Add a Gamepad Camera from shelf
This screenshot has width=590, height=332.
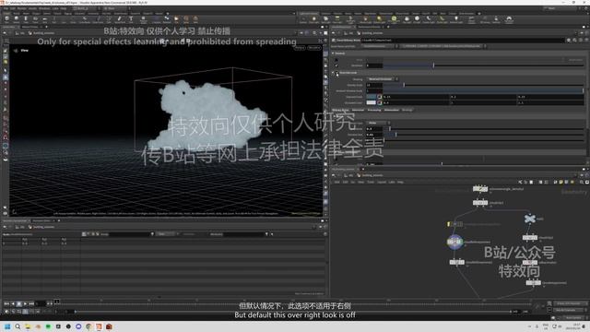click(509, 19)
